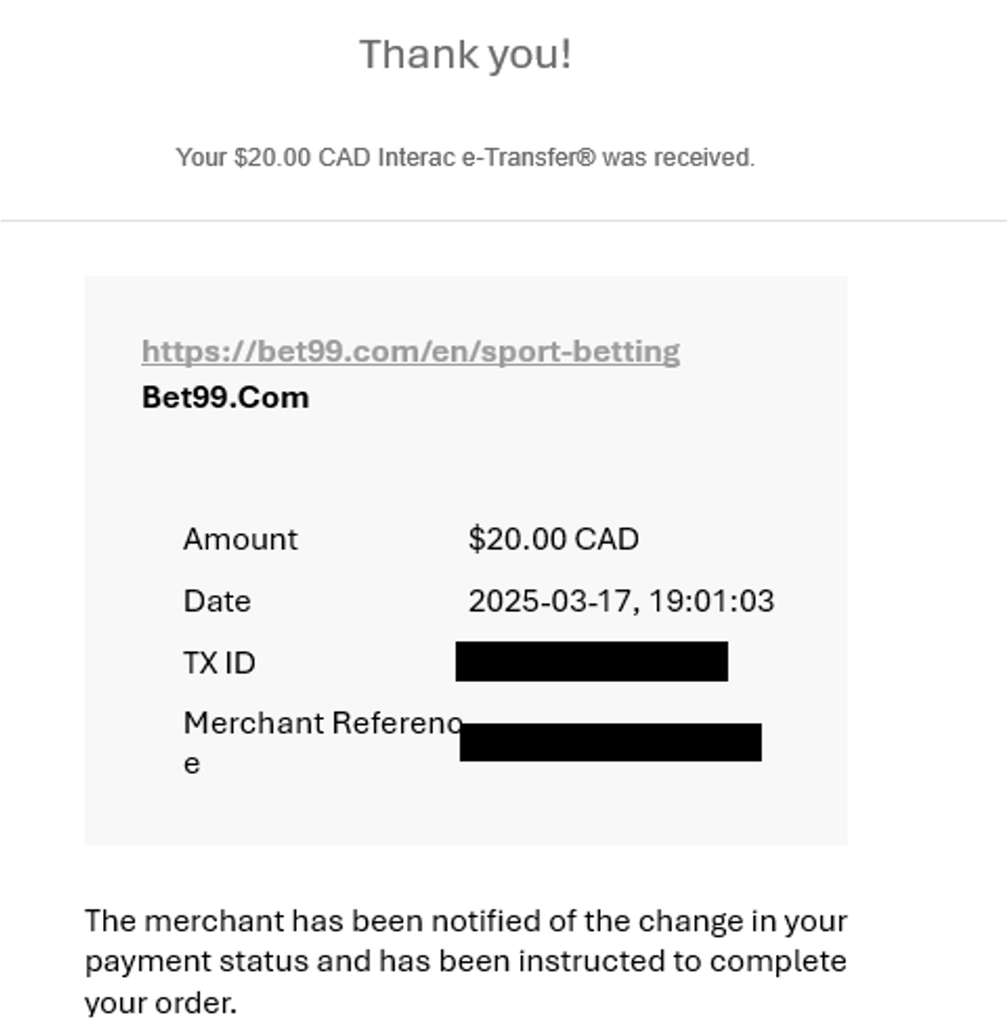The width and height of the screenshot is (1007, 1022).
Task: Click the "Date" row label
Action: pos(217,601)
